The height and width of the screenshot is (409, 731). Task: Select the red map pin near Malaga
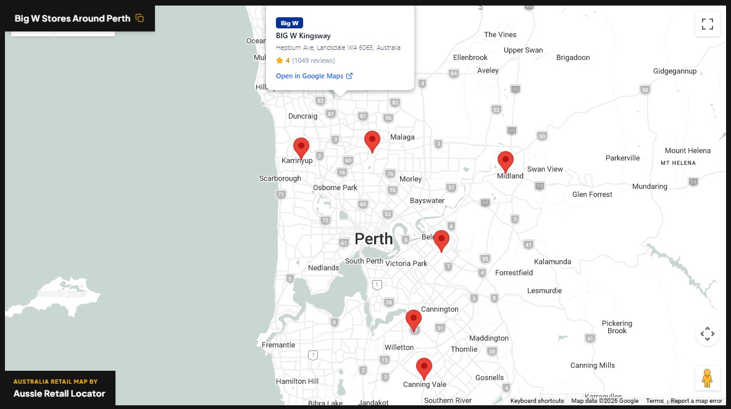[372, 142]
